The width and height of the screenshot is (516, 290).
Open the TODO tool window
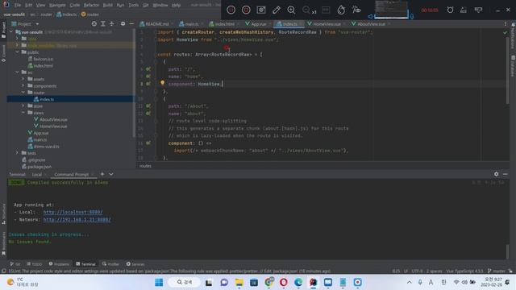point(35,264)
